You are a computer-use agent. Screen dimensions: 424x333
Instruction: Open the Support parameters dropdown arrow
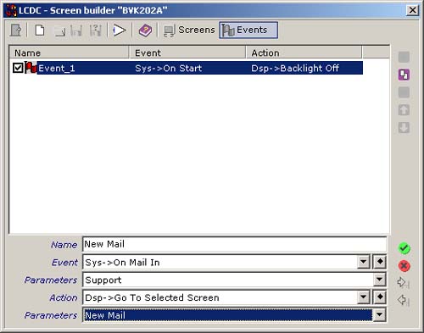coord(379,280)
